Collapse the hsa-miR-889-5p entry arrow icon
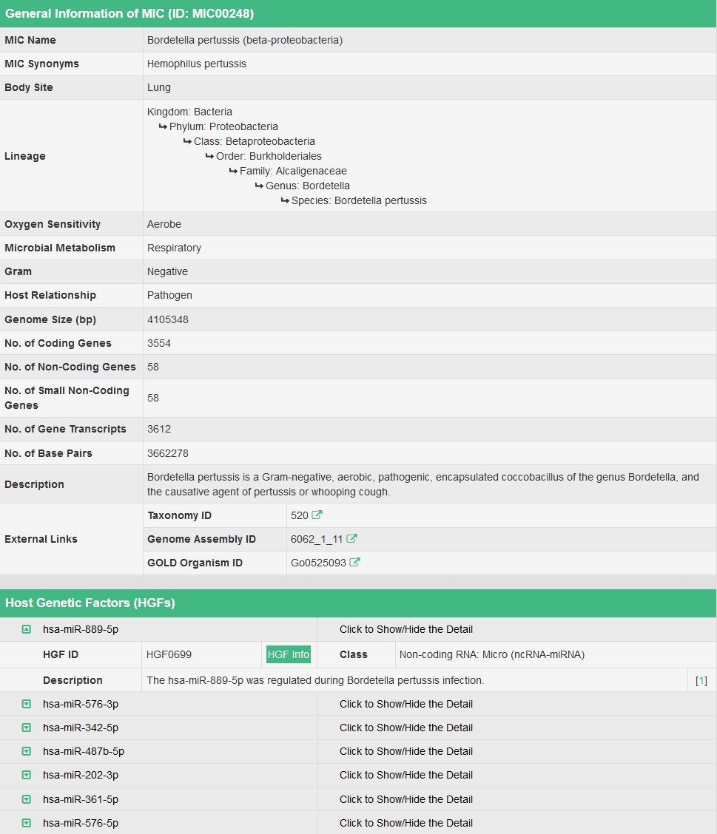This screenshot has height=834, width=717. tap(27, 629)
